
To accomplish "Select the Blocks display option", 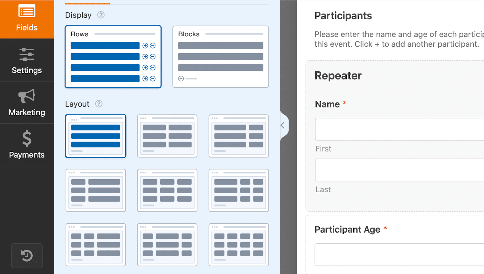I will point(221,57).
